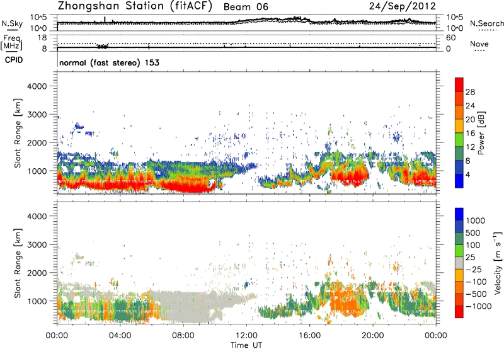Click '04:00' on the time axis
Screen dimensions: 504x349
(x=120, y=336)
